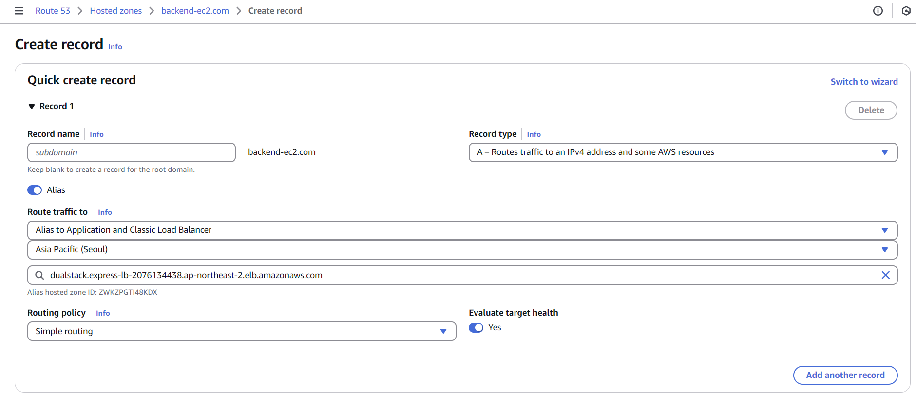This screenshot has height=396, width=916.
Task: Open backend-ec2.com breadcrumb link
Action: 195,11
